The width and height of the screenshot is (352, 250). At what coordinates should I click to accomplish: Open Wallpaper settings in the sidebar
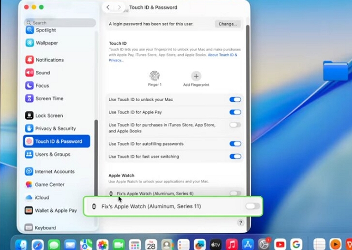point(42,43)
